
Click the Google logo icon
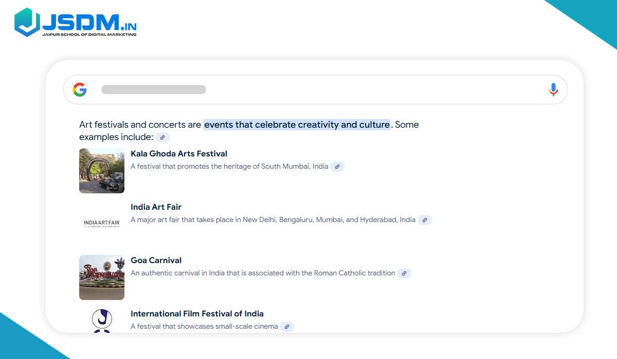coord(80,90)
